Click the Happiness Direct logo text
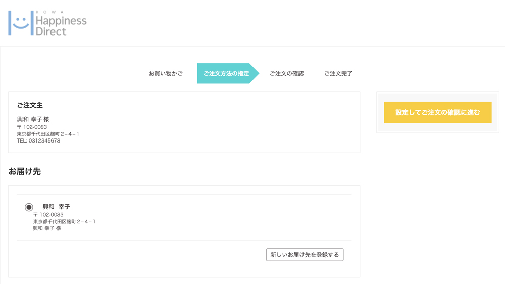This screenshot has height=284, width=505. (61, 26)
